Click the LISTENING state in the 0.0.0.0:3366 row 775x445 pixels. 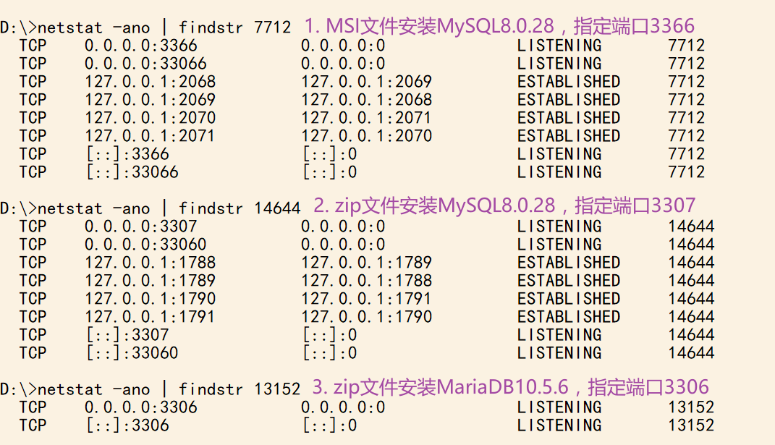[x=559, y=46]
